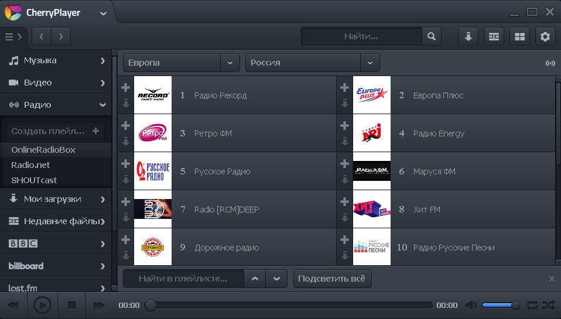Open the Радио Рекорд logo thumbnail
The height and width of the screenshot is (319, 561).
(x=153, y=95)
